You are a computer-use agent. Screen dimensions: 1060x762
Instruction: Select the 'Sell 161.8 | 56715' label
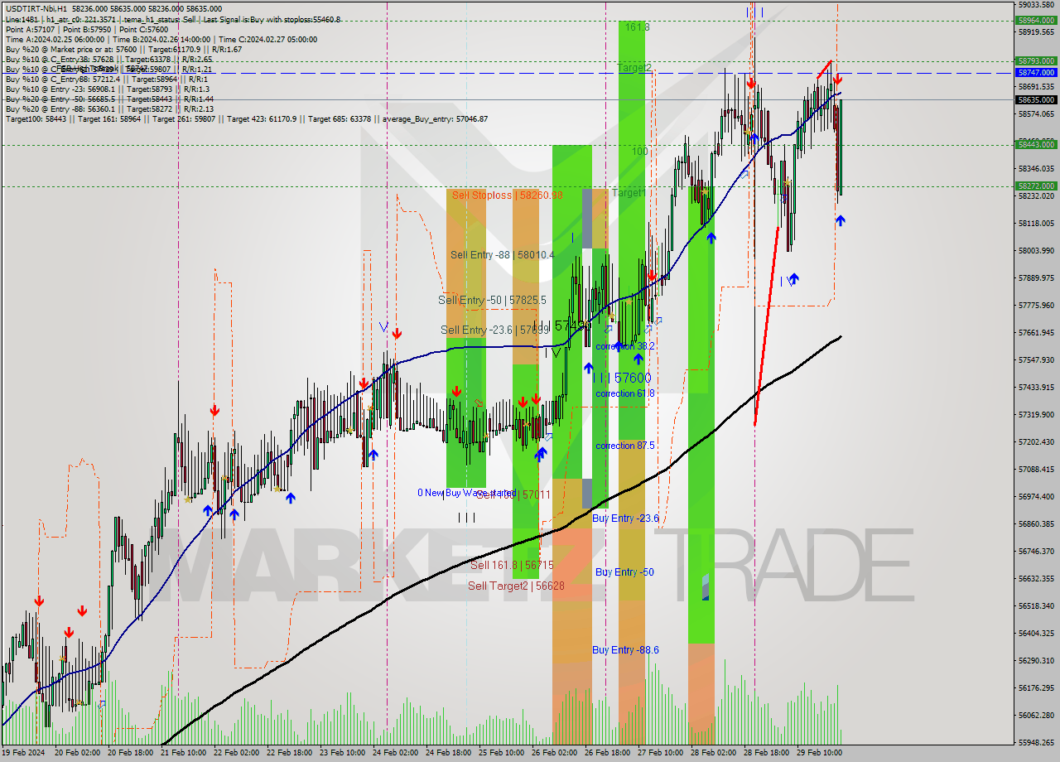click(x=512, y=565)
